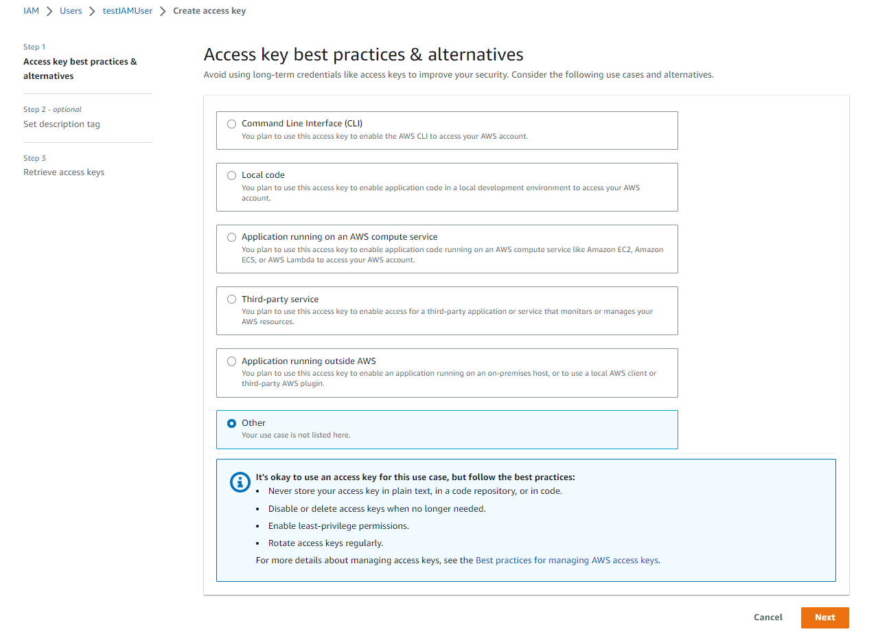Click the Cancel button
Image resolution: width=878 pixels, height=634 pixels.
[x=767, y=618]
